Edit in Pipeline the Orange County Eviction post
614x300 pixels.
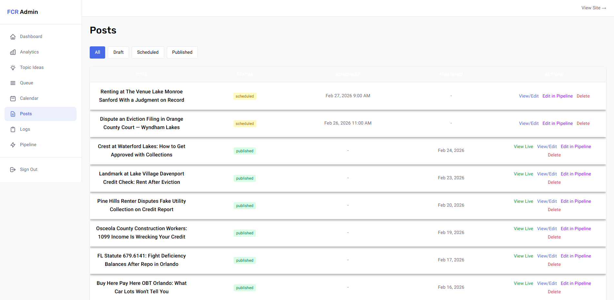pos(558,123)
